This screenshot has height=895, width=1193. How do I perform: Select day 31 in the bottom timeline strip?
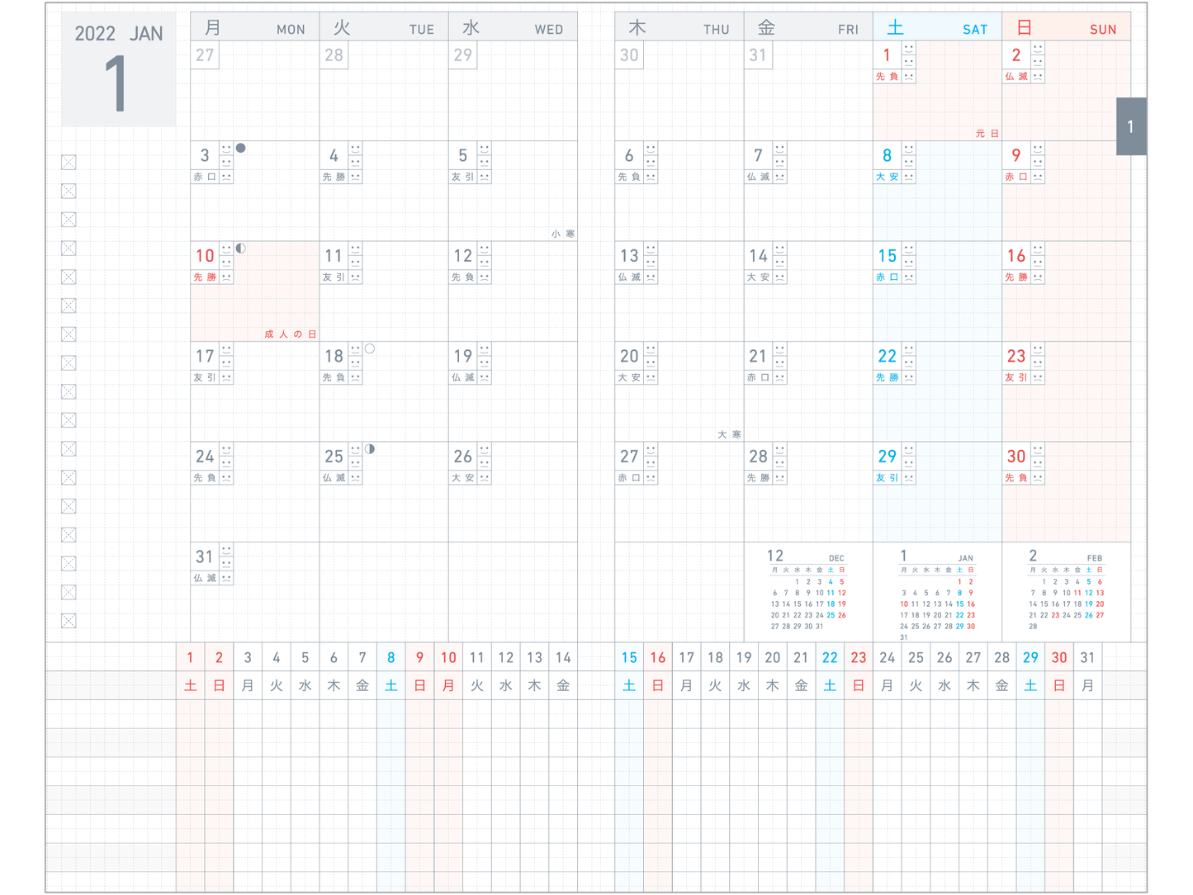(1088, 658)
